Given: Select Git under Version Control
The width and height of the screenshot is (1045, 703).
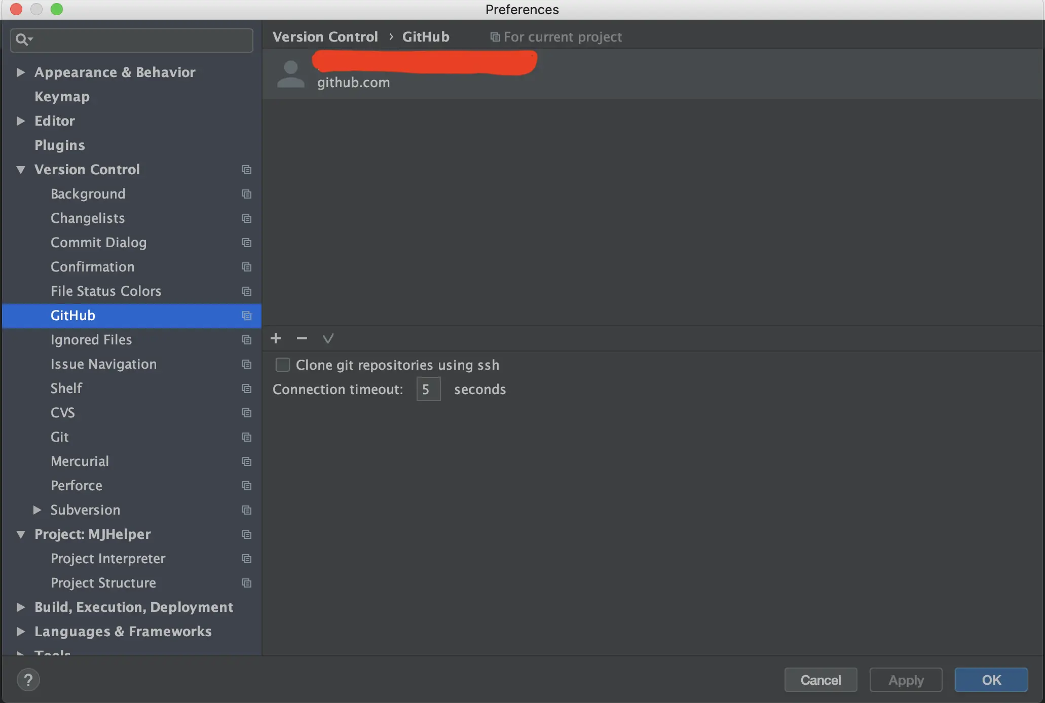Looking at the screenshot, I should 60,437.
